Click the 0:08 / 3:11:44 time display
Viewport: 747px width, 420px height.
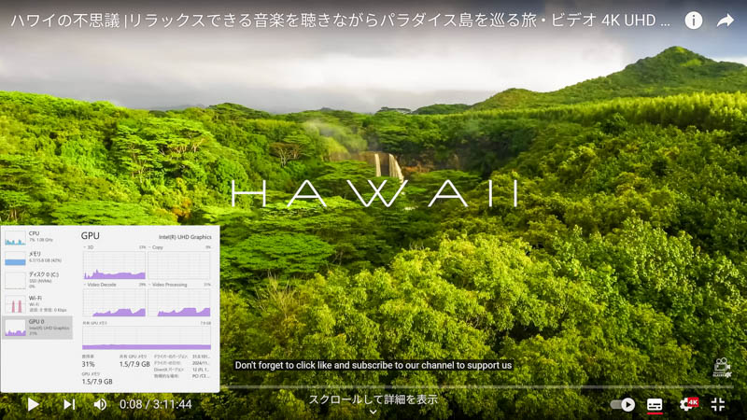click(155, 404)
